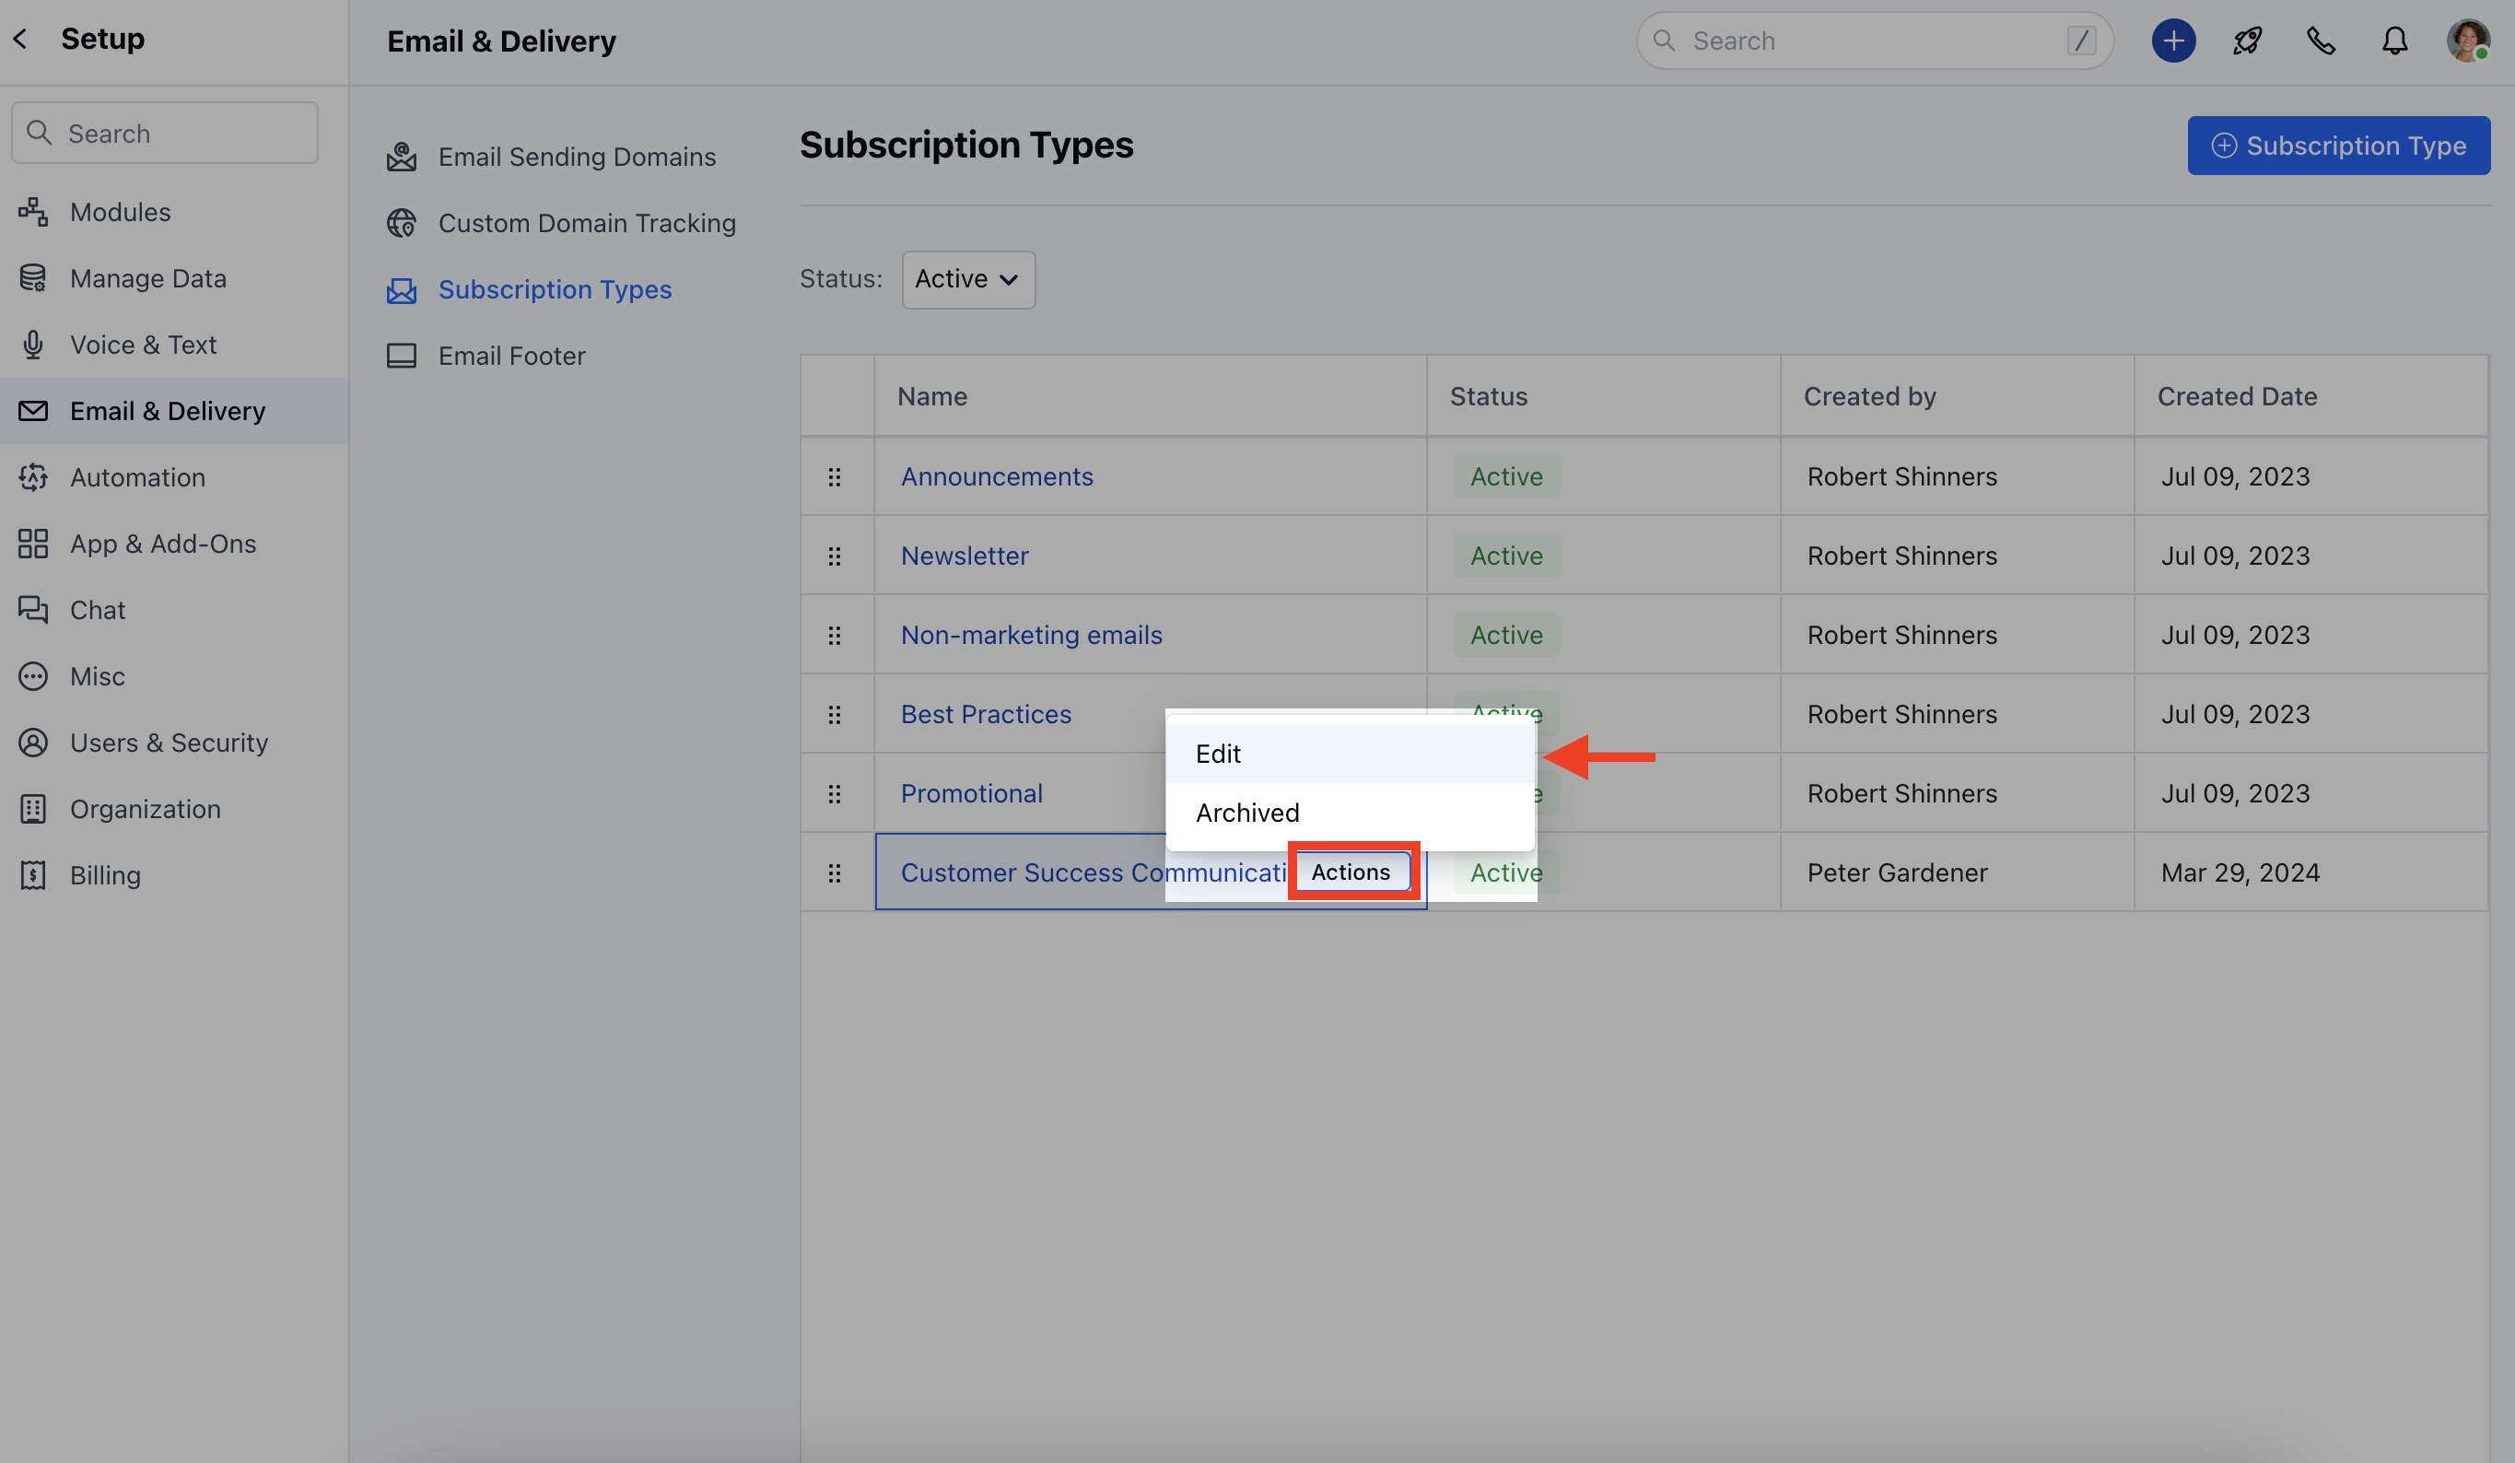This screenshot has width=2515, height=1463.
Task: Open the Best Practices subscription link
Action: (x=985, y=715)
